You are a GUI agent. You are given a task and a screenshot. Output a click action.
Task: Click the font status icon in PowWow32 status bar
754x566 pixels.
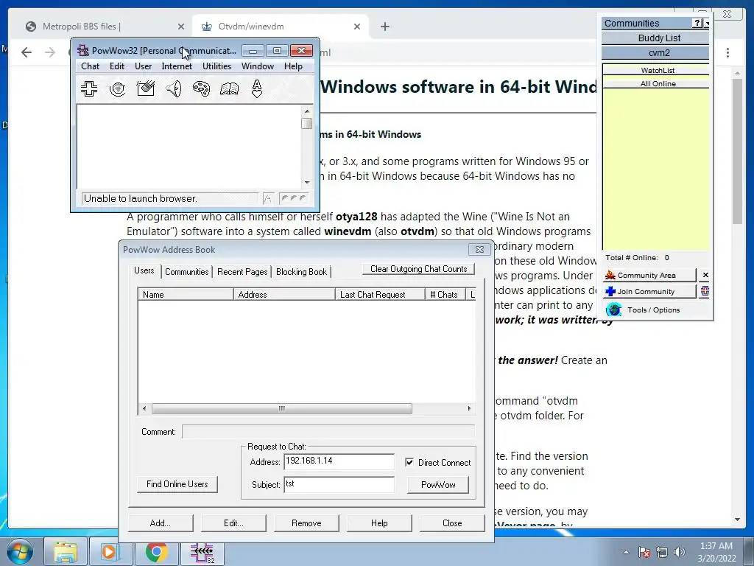point(268,198)
